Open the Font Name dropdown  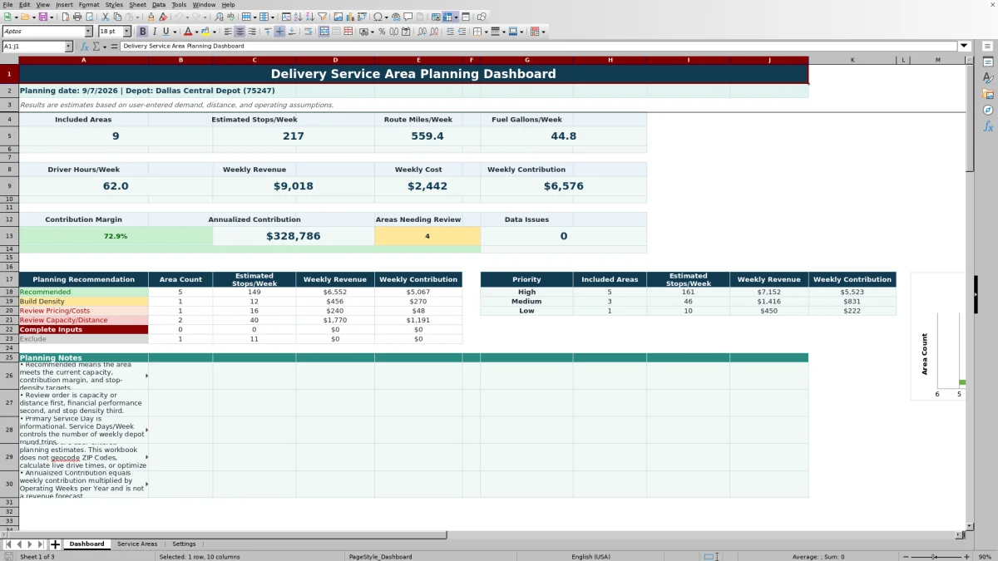coord(88,32)
